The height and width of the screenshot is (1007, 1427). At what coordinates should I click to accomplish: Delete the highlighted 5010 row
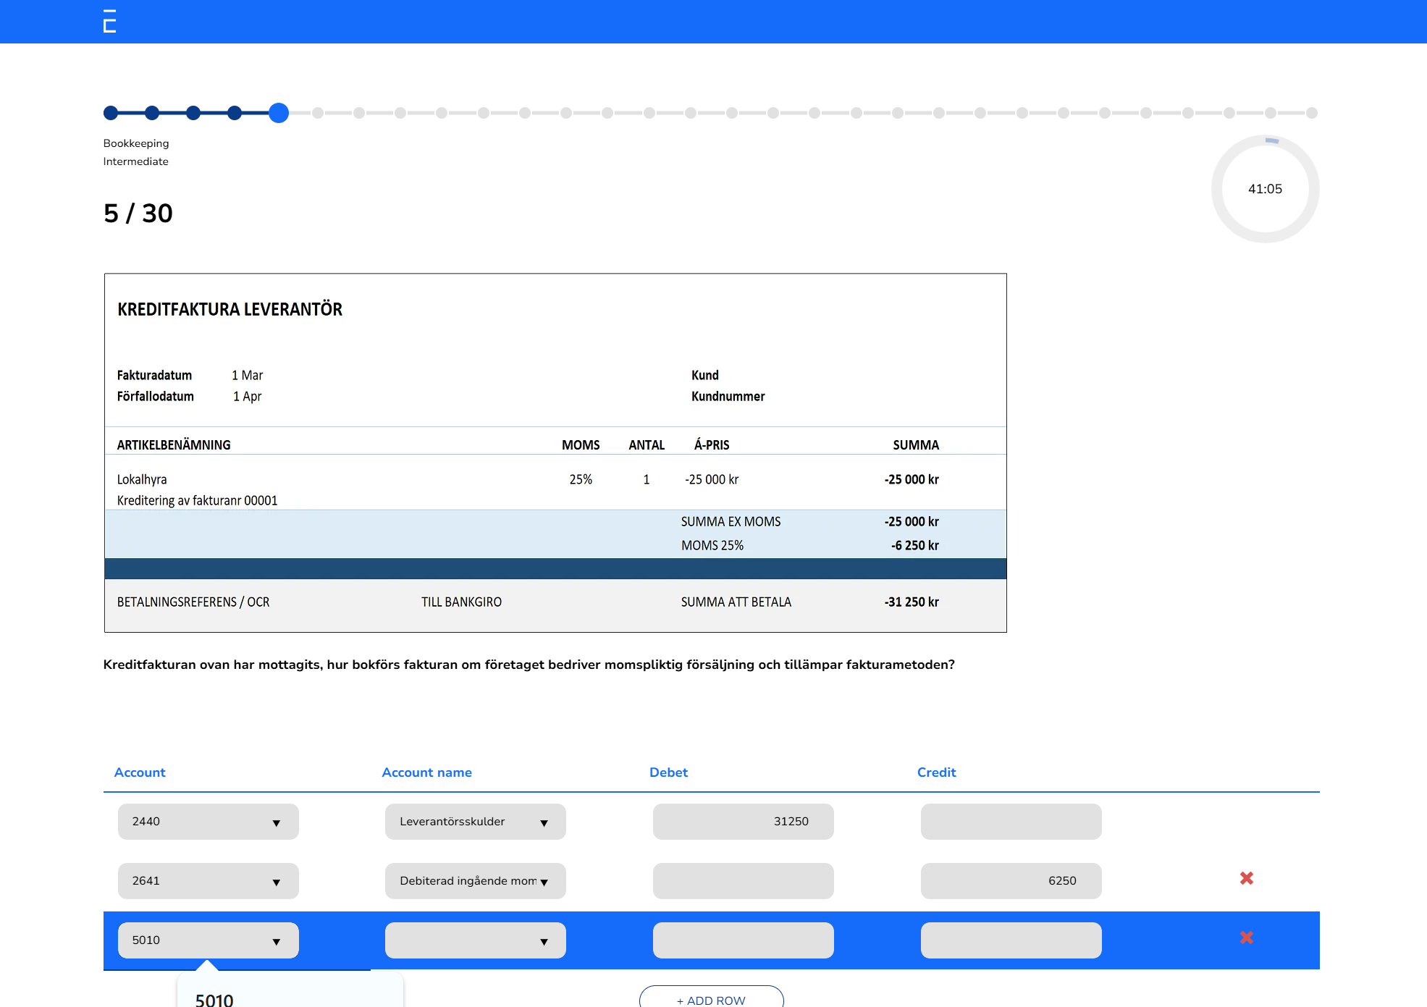1246,938
